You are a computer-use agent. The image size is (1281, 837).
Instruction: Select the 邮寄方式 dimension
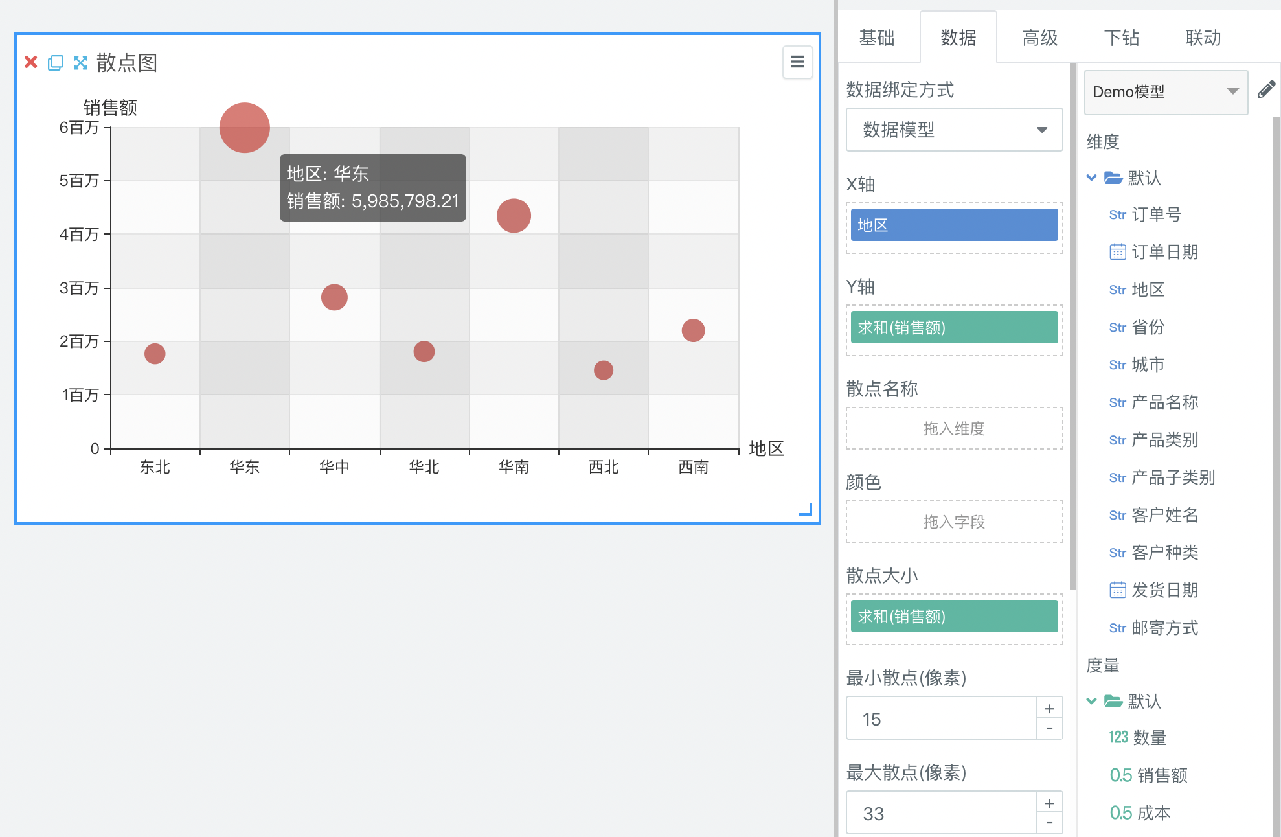(1164, 628)
